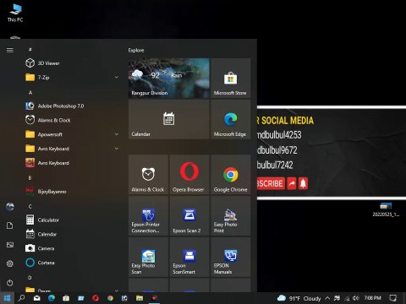406x304 pixels.
Task: Open the Epson ScanSmart tile
Action: coord(189,257)
